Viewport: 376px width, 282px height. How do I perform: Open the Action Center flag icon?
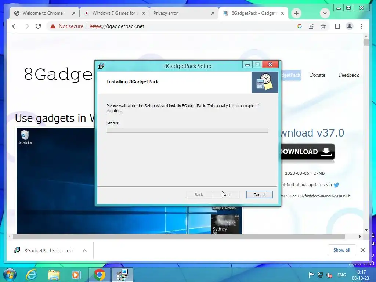311,275
